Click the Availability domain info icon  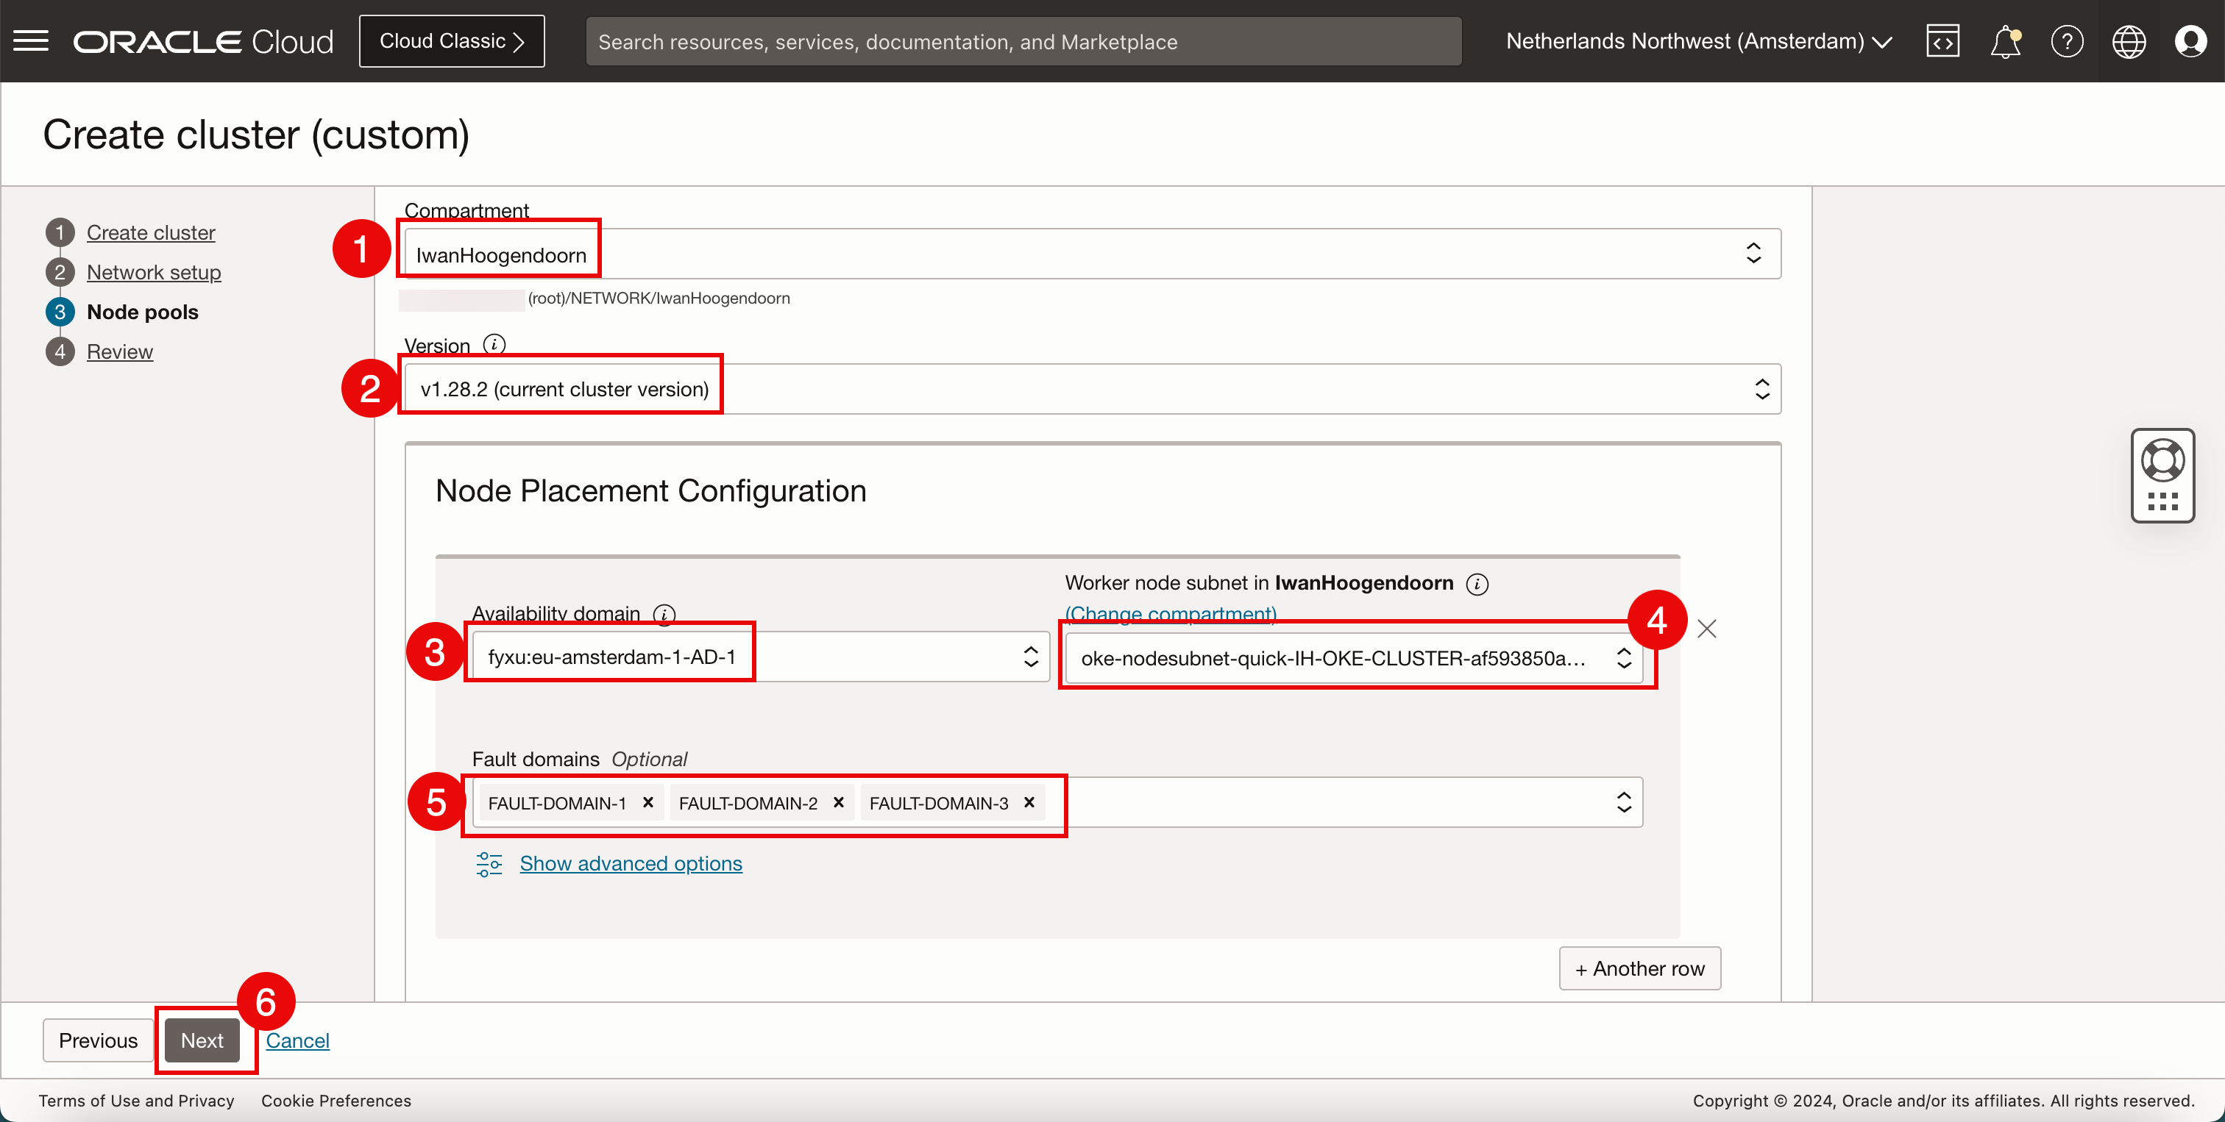(664, 614)
